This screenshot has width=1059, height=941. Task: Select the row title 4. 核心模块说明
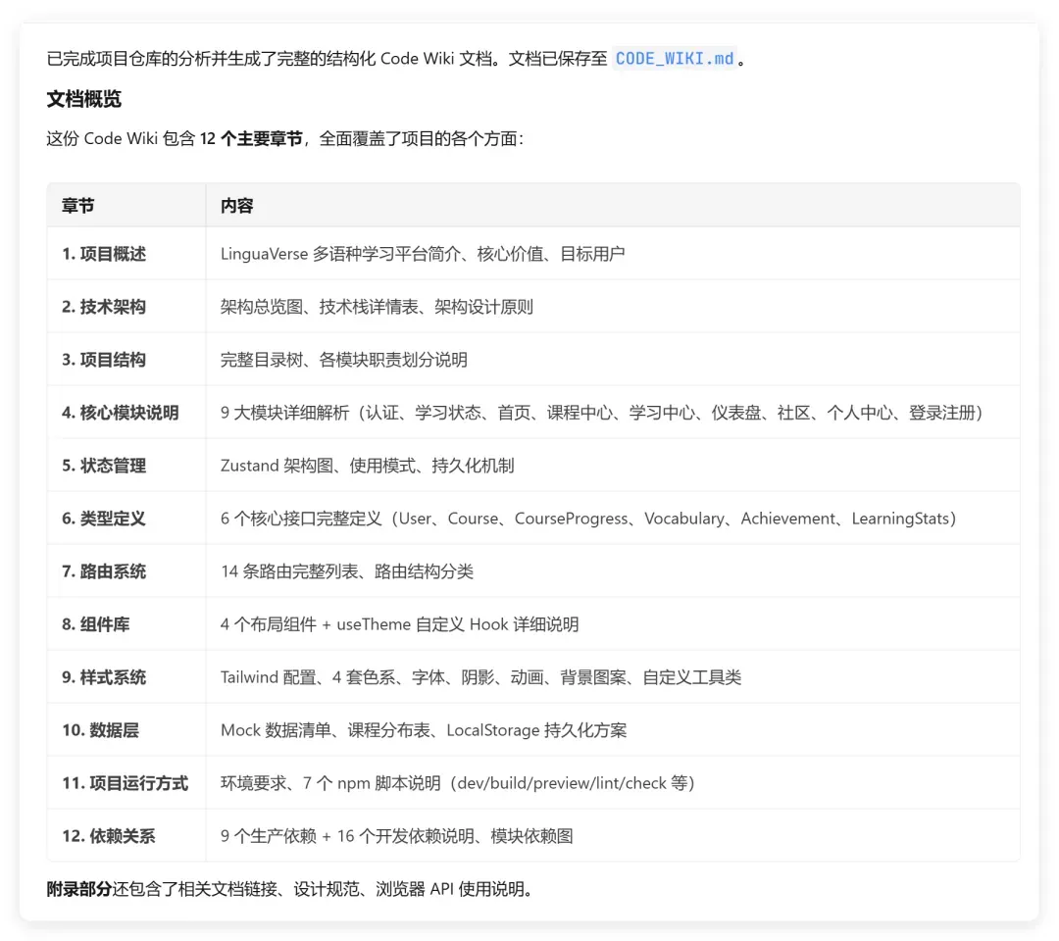click(x=121, y=413)
